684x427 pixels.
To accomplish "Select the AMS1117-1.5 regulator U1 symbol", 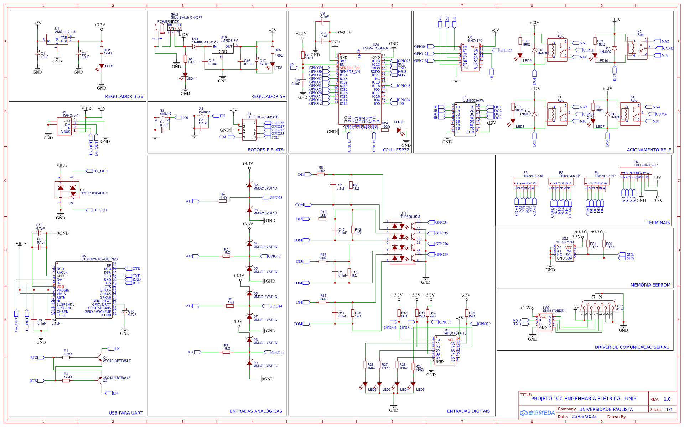I will coord(57,39).
